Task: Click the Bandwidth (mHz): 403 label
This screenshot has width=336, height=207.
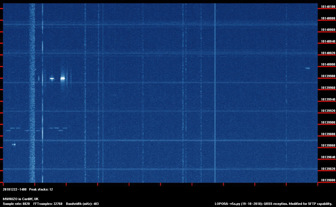Action: 82,204
